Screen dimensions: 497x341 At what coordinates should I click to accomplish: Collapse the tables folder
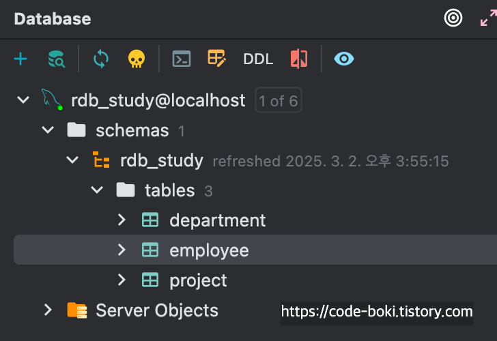97,190
